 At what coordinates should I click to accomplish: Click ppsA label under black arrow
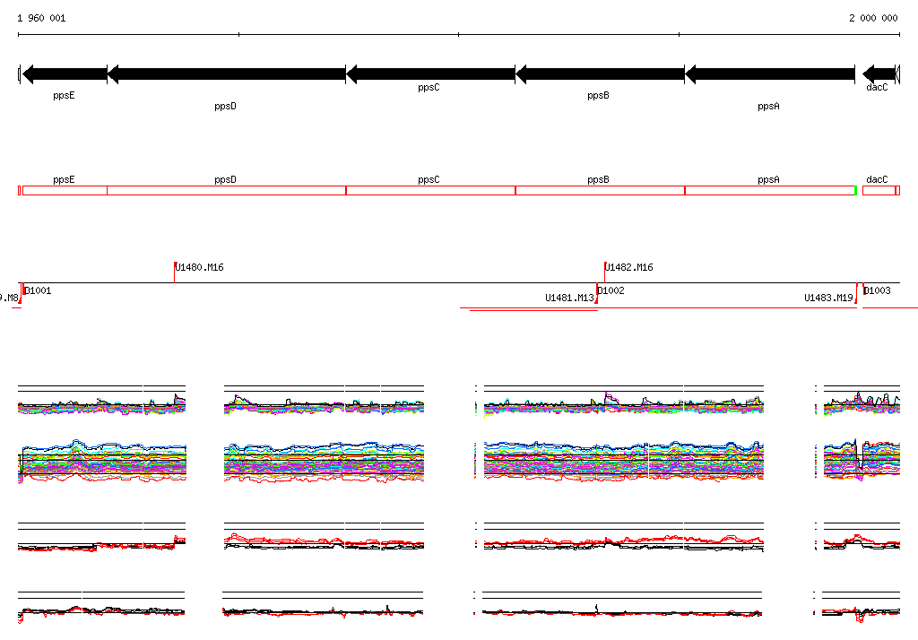[768, 106]
